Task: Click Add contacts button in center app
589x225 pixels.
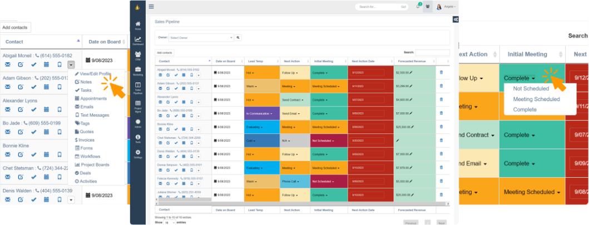Action: point(165,53)
